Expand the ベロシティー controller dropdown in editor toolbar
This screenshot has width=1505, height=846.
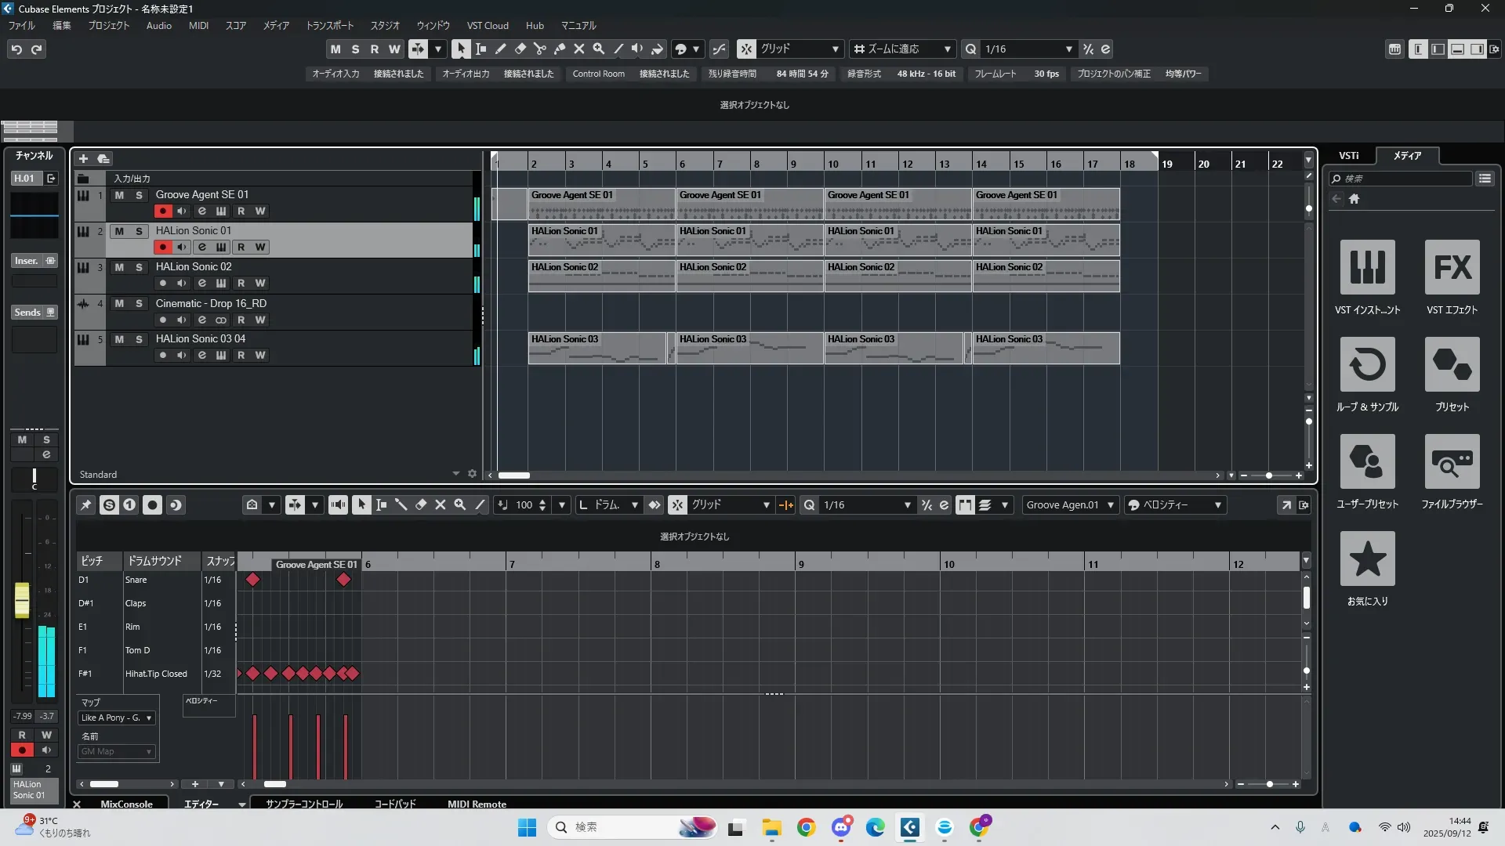[1217, 505]
